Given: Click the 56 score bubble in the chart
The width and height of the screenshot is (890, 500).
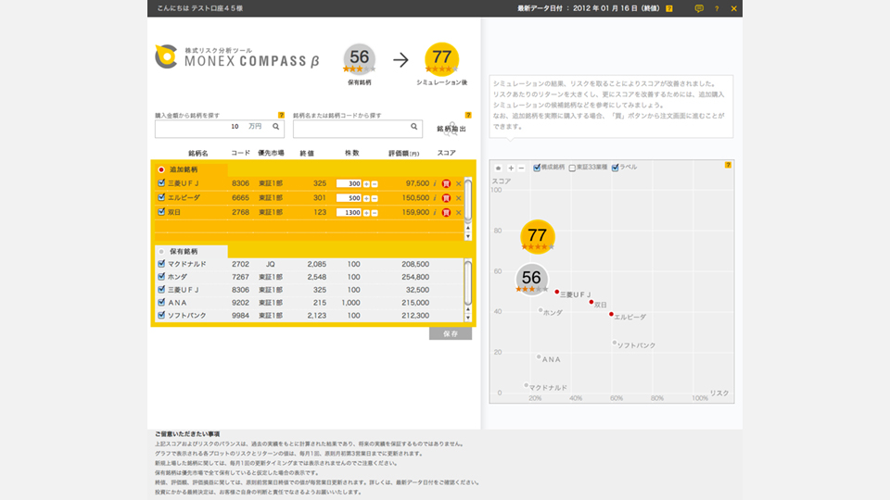Looking at the screenshot, I should pos(531,279).
